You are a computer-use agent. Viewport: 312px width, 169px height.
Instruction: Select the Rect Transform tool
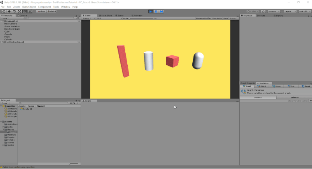pos(24,11)
